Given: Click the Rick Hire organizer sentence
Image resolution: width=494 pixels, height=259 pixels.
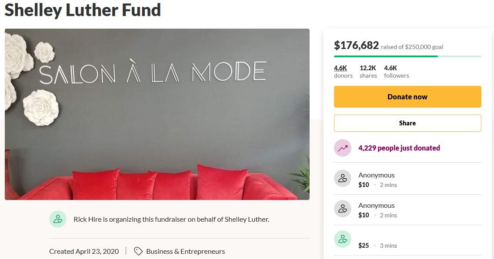Looking at the screenshot, I should (x=171, y=219).
